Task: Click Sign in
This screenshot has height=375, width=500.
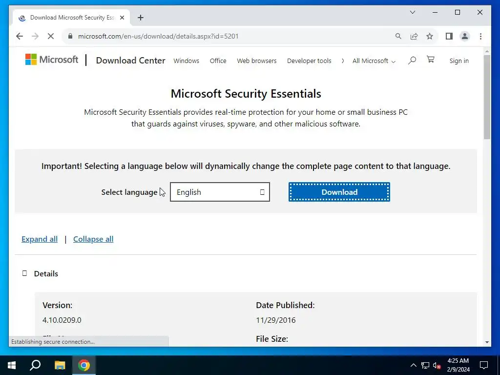Action: [x=459, y=61]
